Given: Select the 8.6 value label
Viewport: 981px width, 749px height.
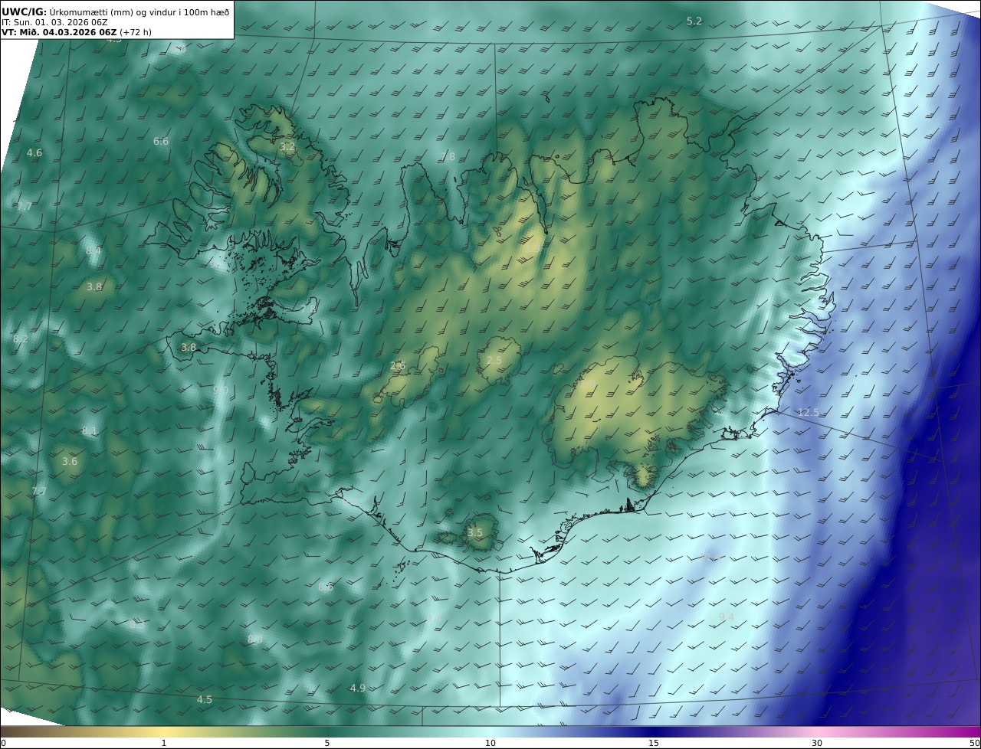Looking at the screenshot, I should tap(326, 587).
